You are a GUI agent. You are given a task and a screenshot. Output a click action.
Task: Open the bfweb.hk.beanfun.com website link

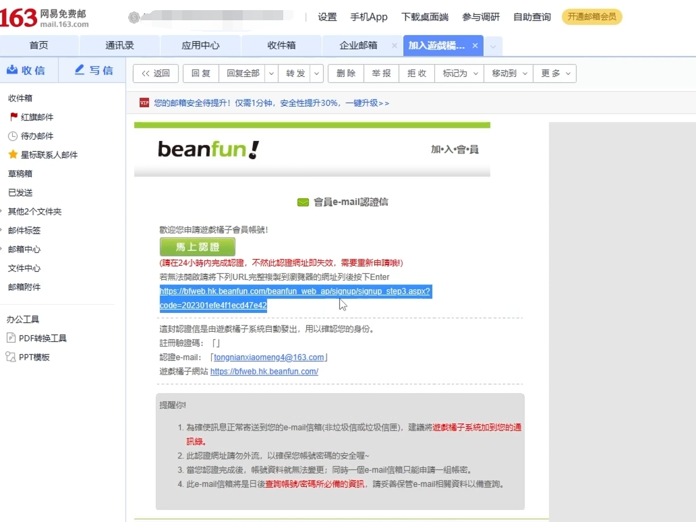pyautogui.click(x=264, y=372)
